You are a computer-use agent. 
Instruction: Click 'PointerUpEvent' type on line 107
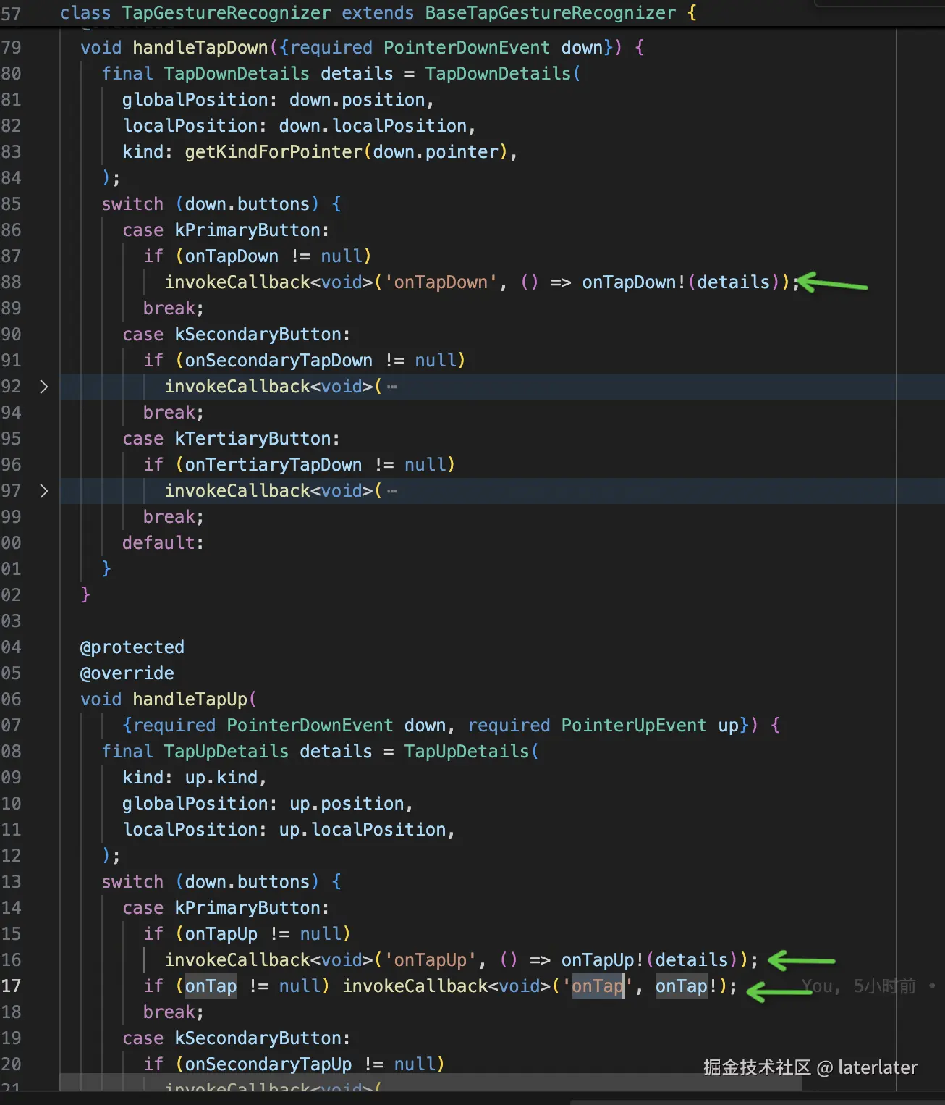(x=634, y=726)
